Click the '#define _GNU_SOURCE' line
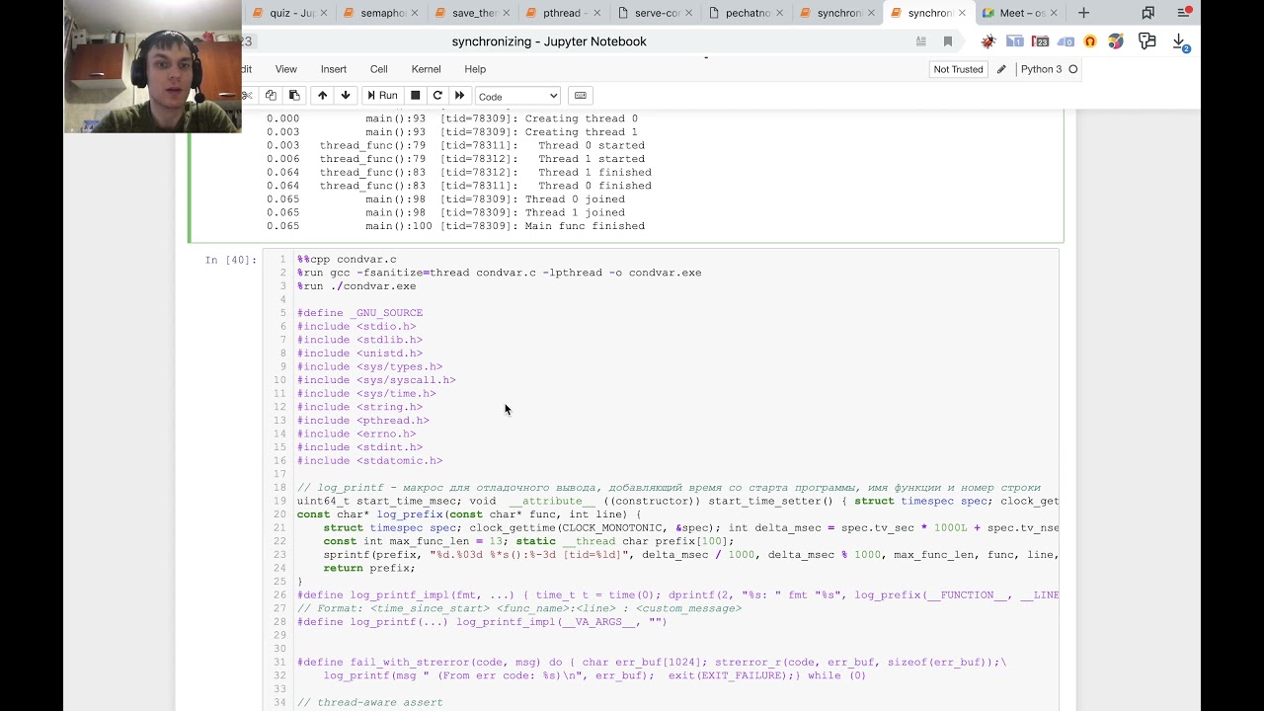The width and height of the screenshot is (1264, 711). click(359, 313)
